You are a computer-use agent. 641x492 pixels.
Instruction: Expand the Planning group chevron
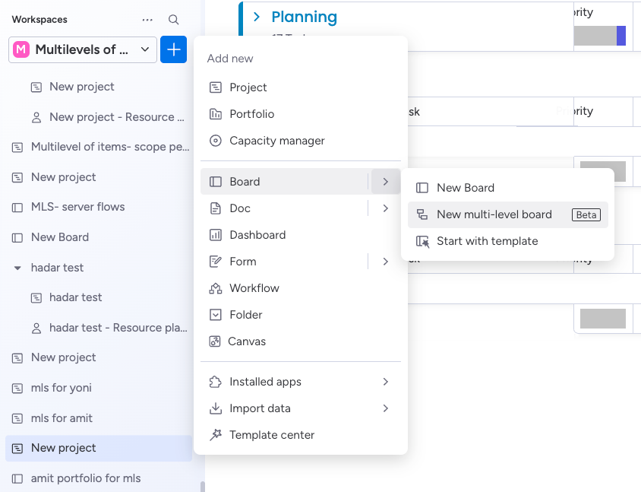[257, 17]
